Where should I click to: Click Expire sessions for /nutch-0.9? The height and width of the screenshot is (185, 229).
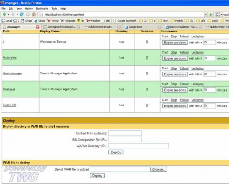175,106
